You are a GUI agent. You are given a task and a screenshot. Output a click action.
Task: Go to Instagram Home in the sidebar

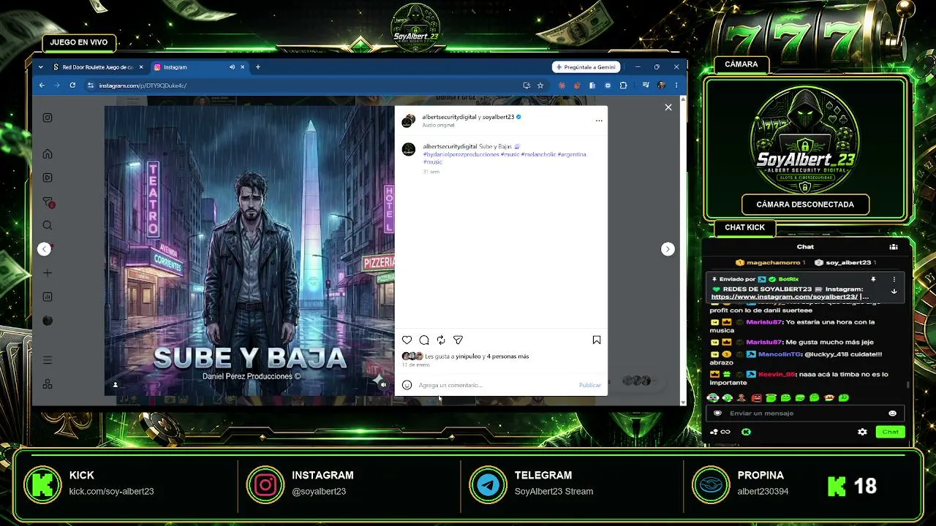pos(48,153)
